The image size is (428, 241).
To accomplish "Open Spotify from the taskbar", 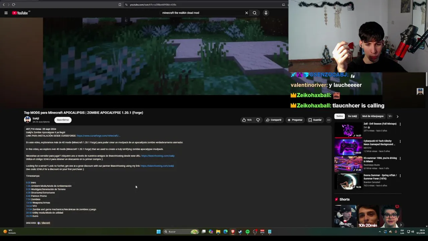I will coord(247,232).
